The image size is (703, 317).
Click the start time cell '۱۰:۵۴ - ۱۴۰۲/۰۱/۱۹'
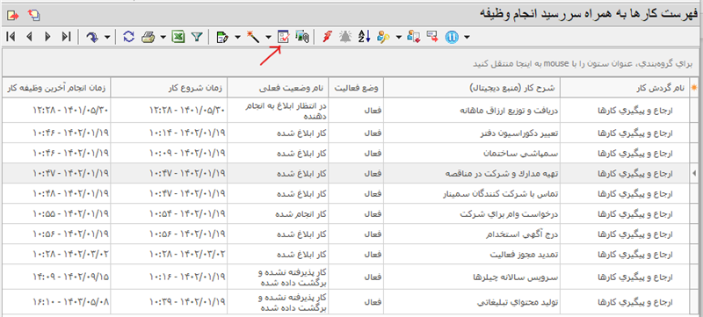coord(169,213)
